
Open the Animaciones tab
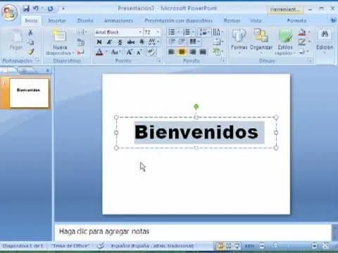click(x=118, y=20)
